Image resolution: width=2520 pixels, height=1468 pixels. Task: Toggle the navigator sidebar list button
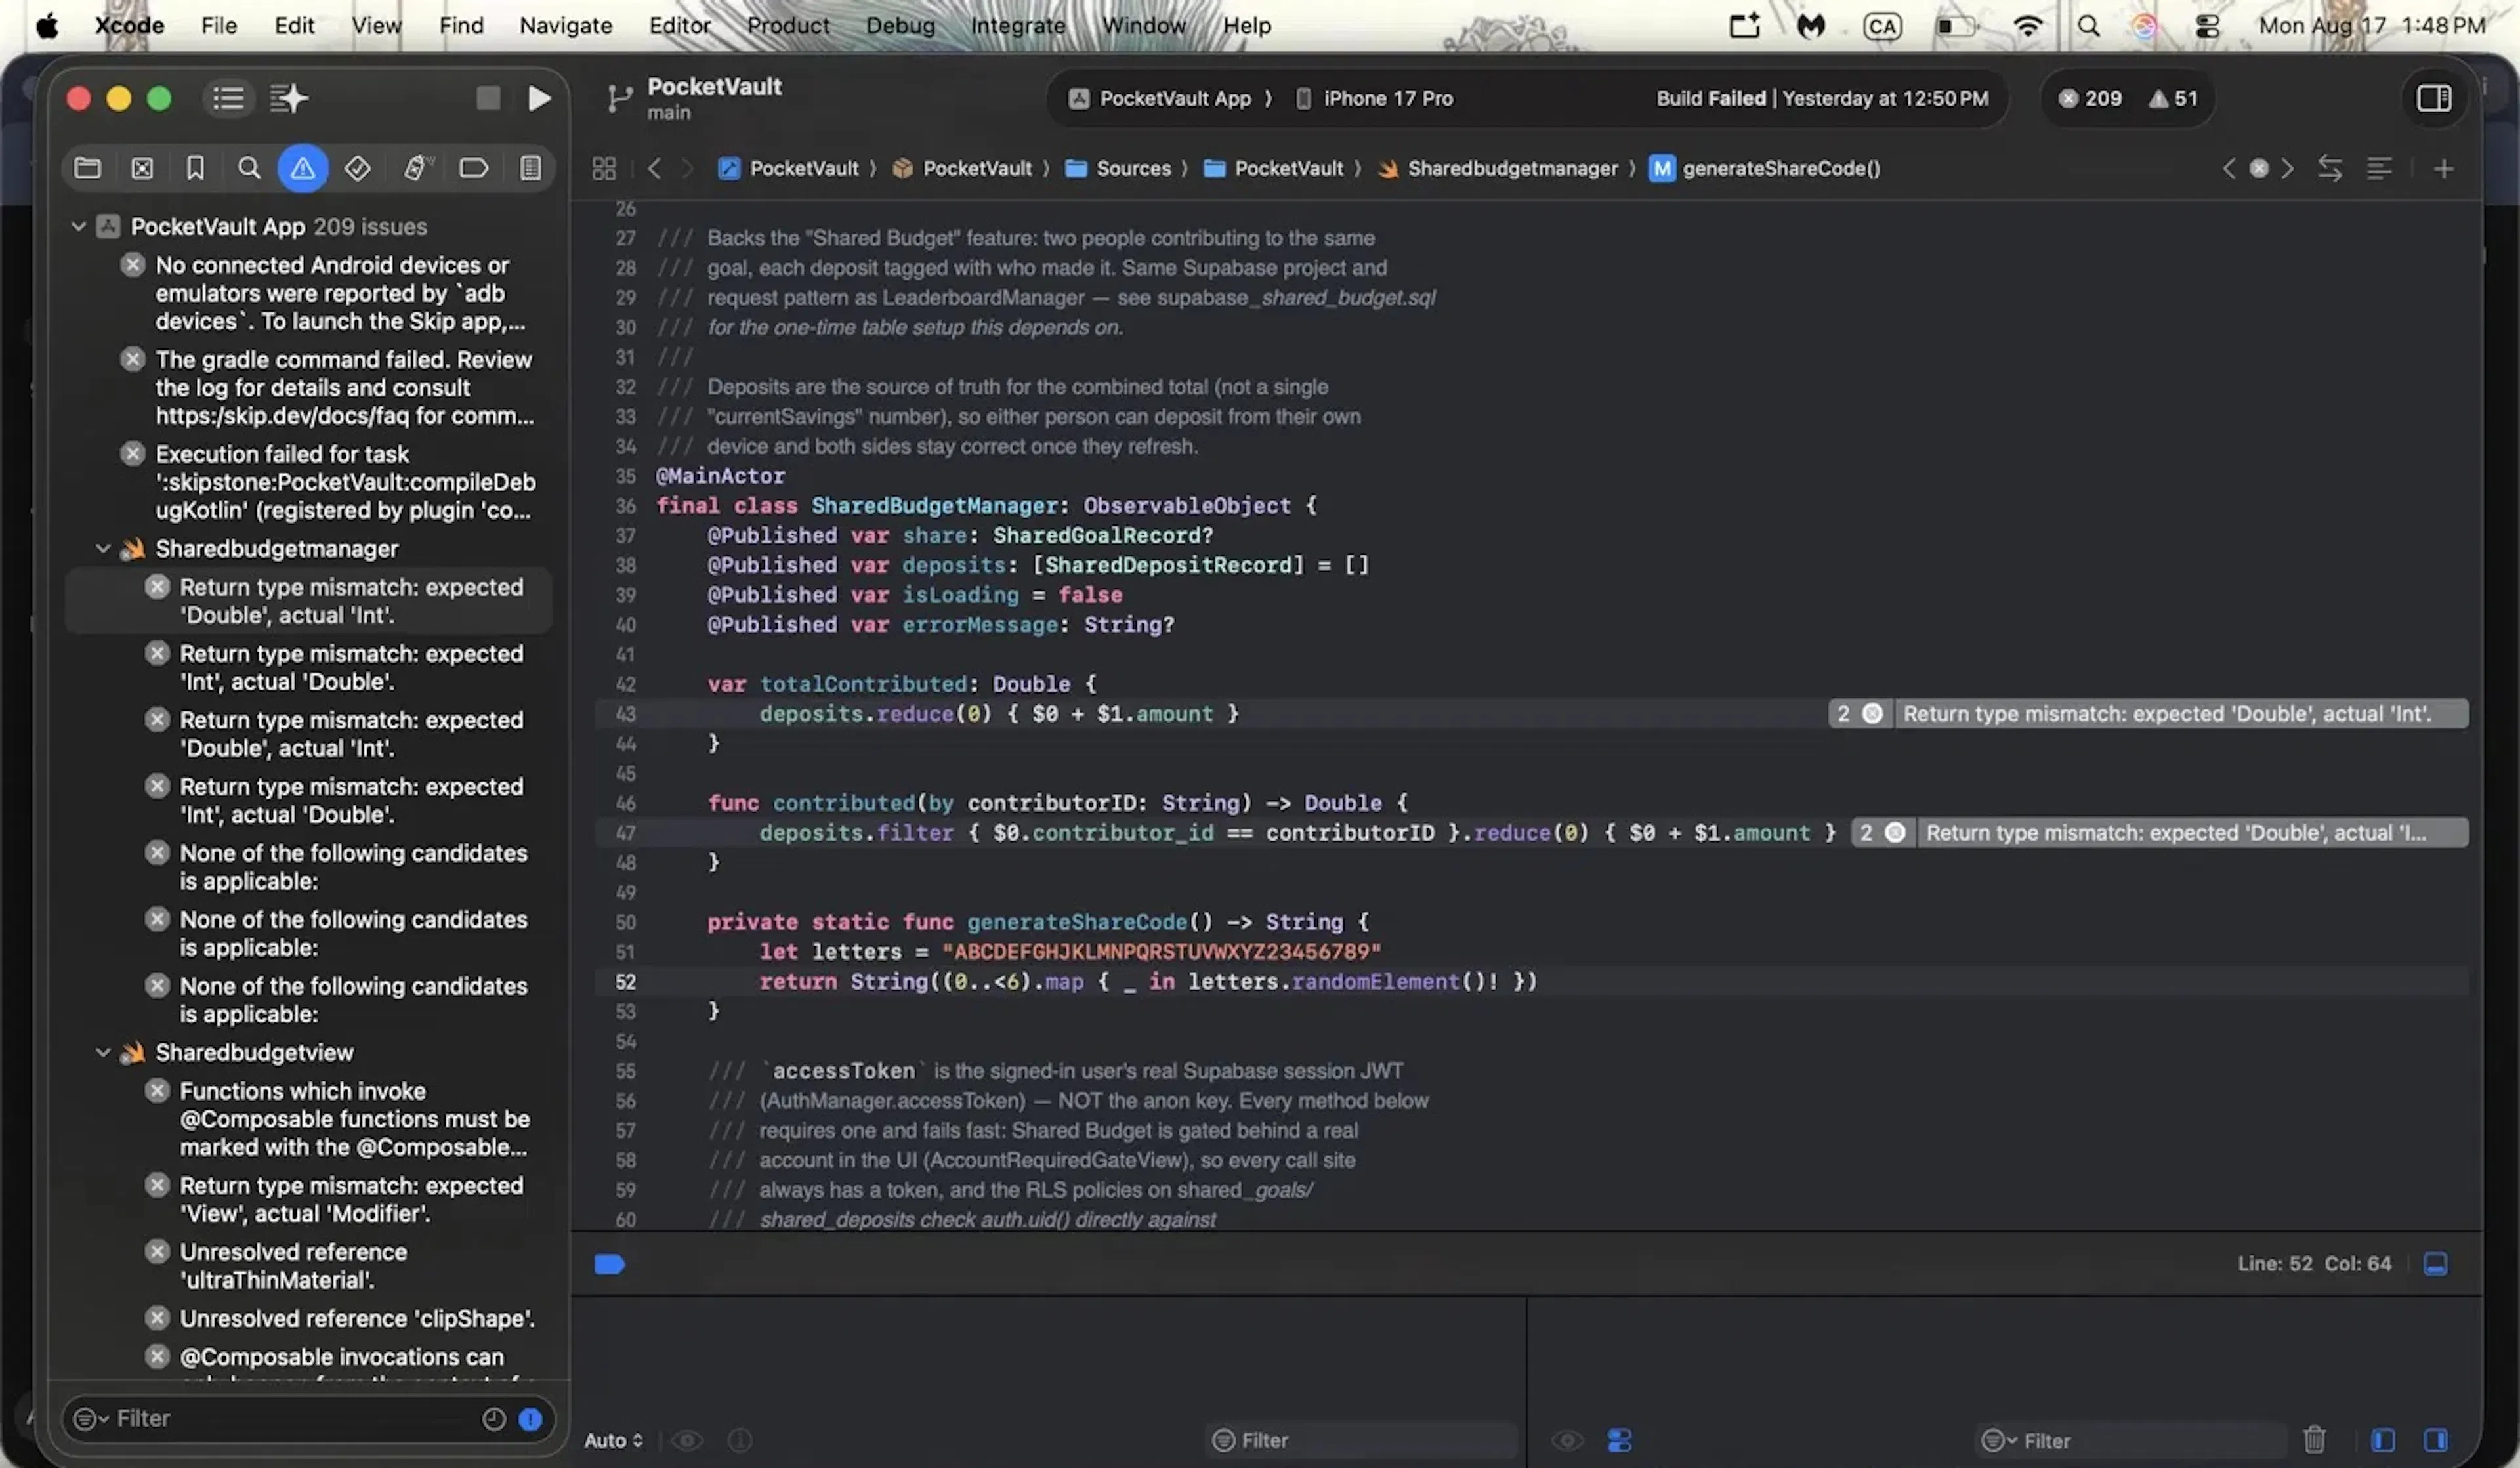(x=228, y=98)
